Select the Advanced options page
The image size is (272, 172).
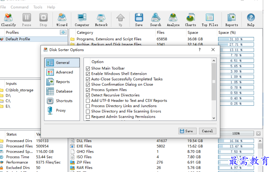[x=62, y=72]
